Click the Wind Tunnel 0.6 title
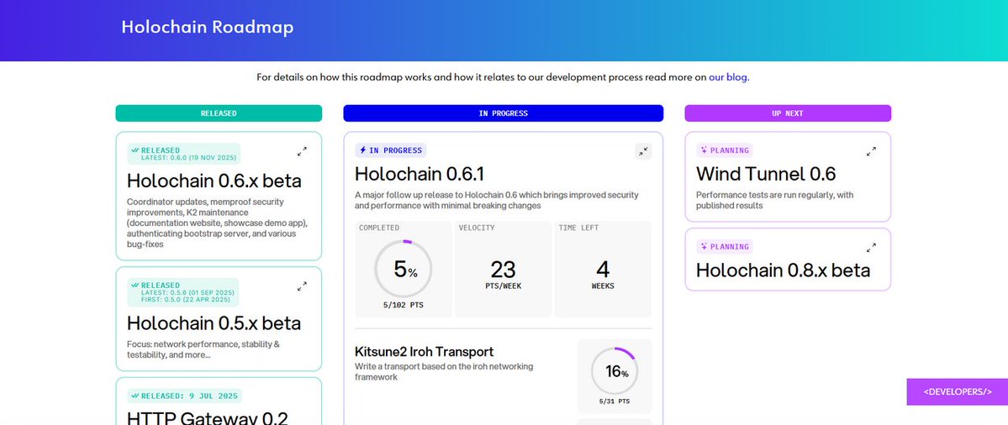1008x425 pixels. tap(766, 174)
